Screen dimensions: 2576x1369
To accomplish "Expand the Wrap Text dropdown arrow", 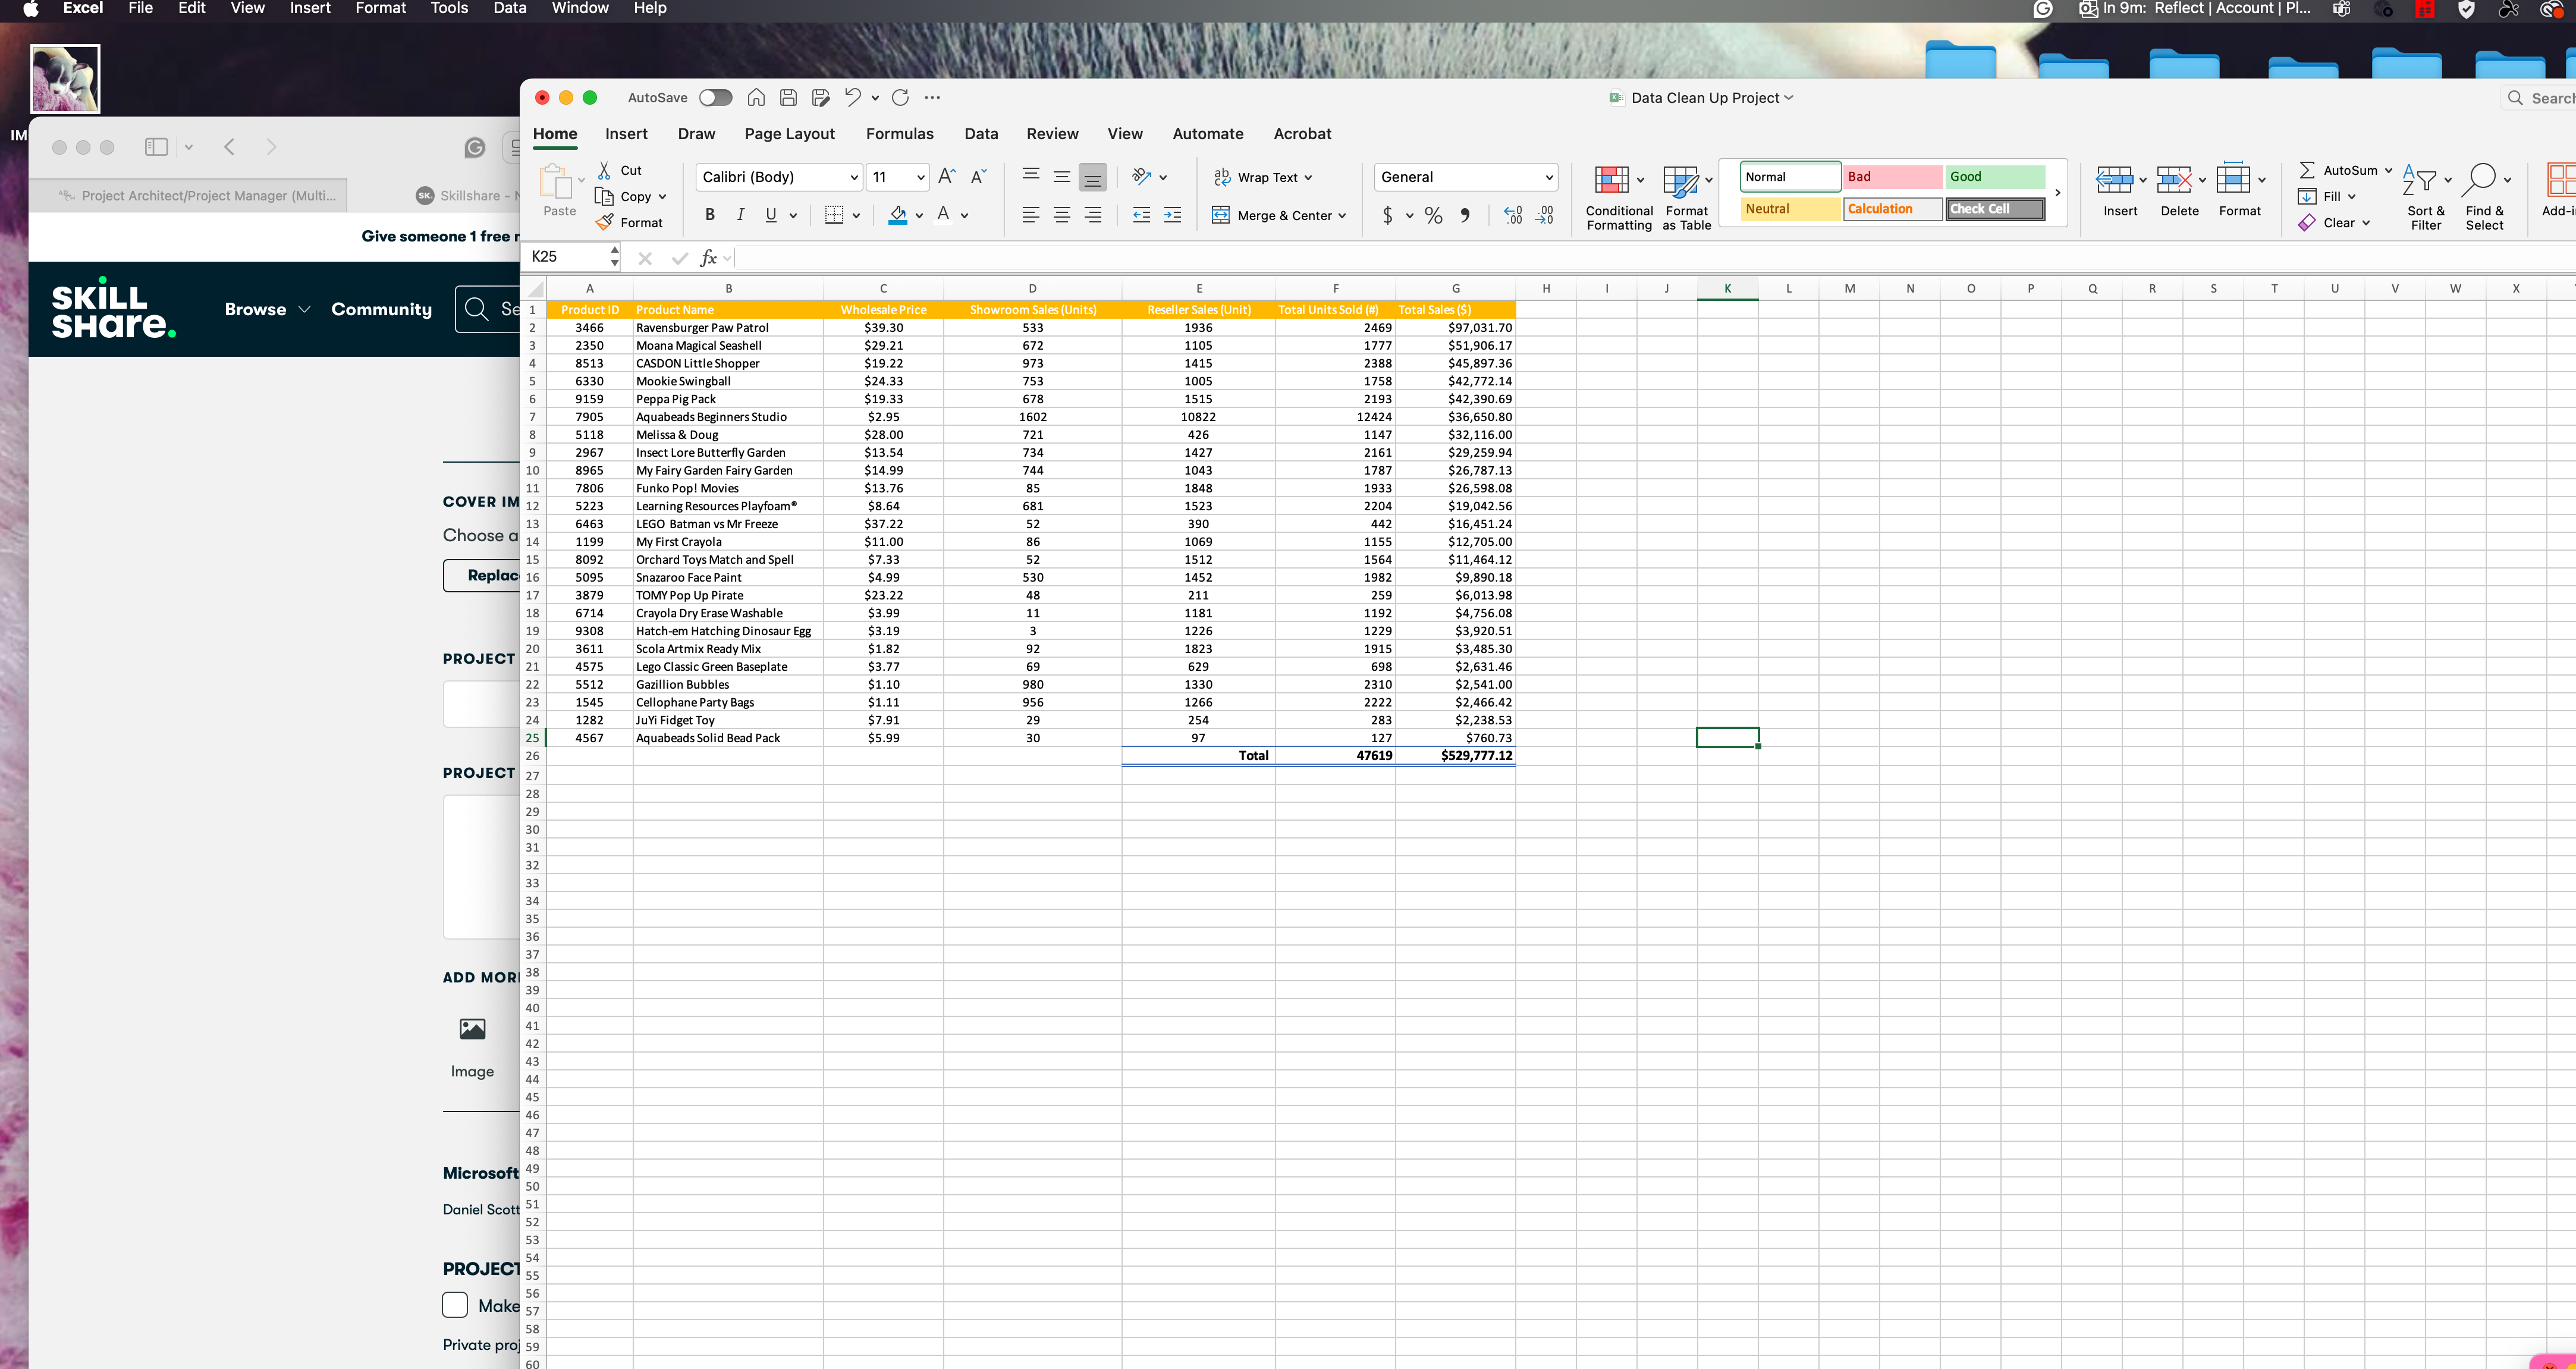I will pyautogui.click(x=1308, y=177).
